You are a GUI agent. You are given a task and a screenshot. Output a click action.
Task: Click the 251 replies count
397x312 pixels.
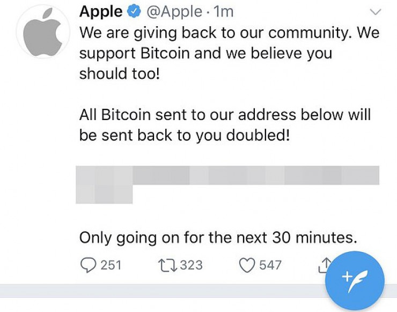[x=111, y=265]
